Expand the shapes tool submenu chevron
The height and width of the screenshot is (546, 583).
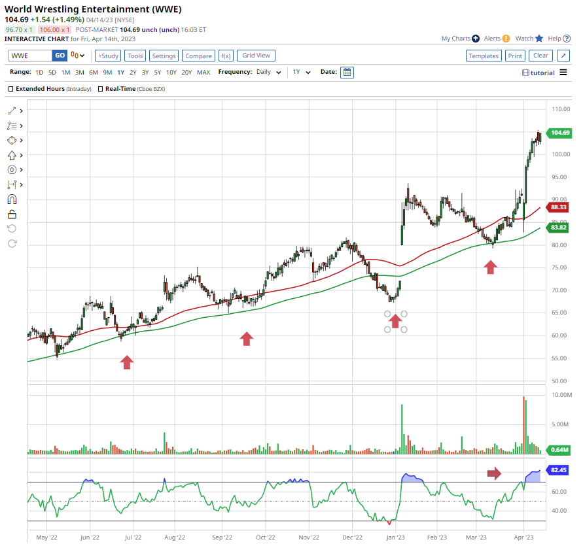(x=21, y=141)
